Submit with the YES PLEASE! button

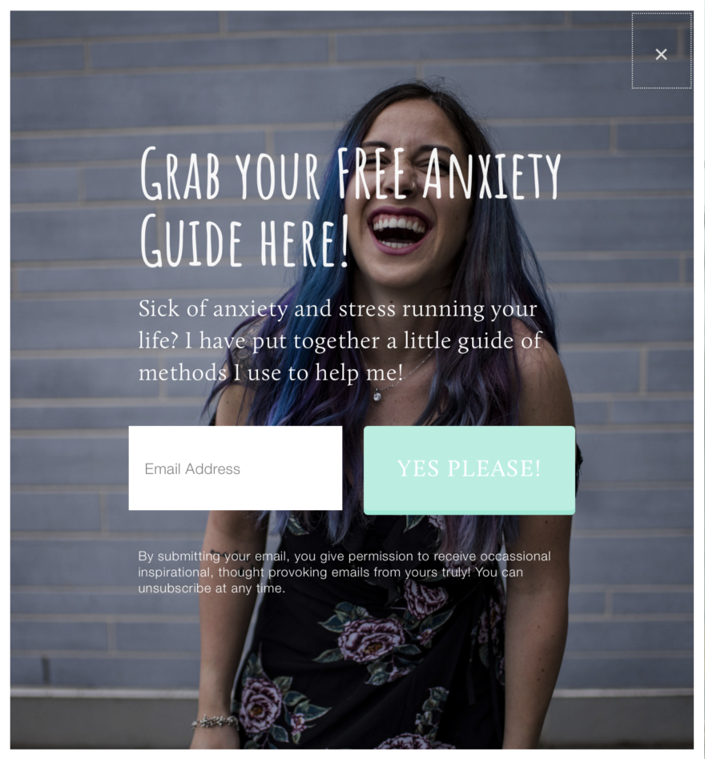click(469, 470)
